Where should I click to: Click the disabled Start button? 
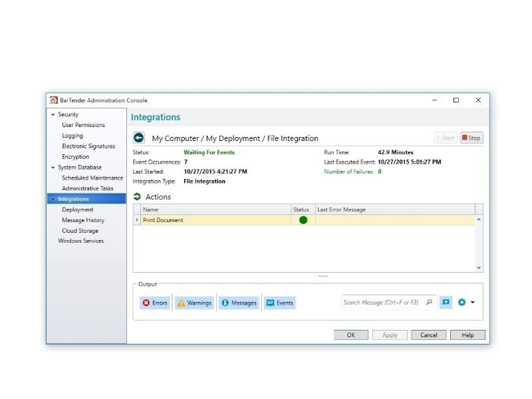tap(446, 138)
